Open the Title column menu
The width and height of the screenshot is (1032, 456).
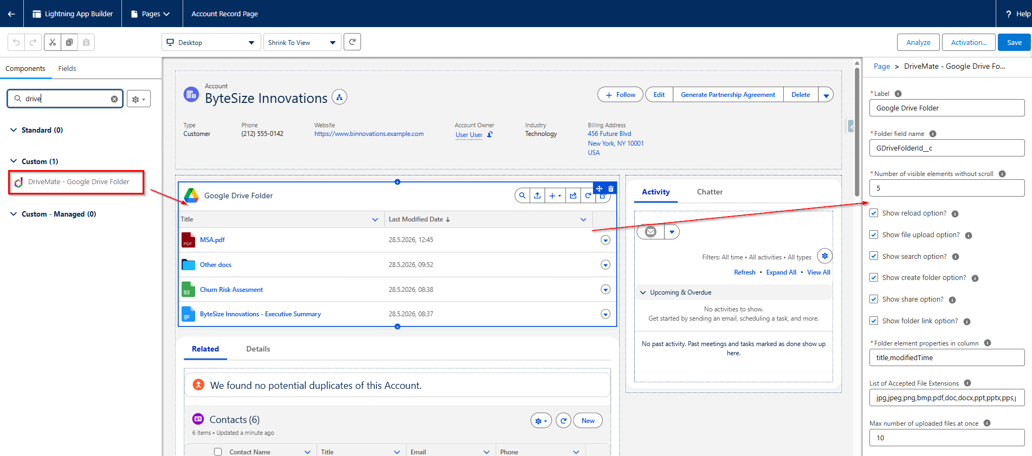coord(375,219)
